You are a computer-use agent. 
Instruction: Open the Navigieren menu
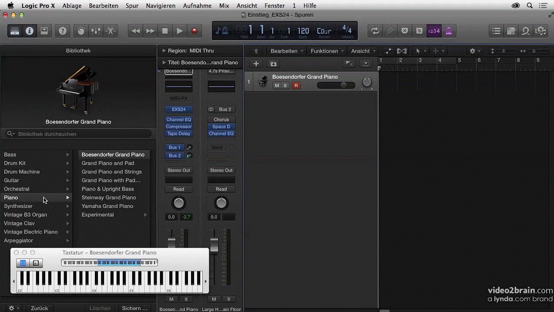[161, 6]
